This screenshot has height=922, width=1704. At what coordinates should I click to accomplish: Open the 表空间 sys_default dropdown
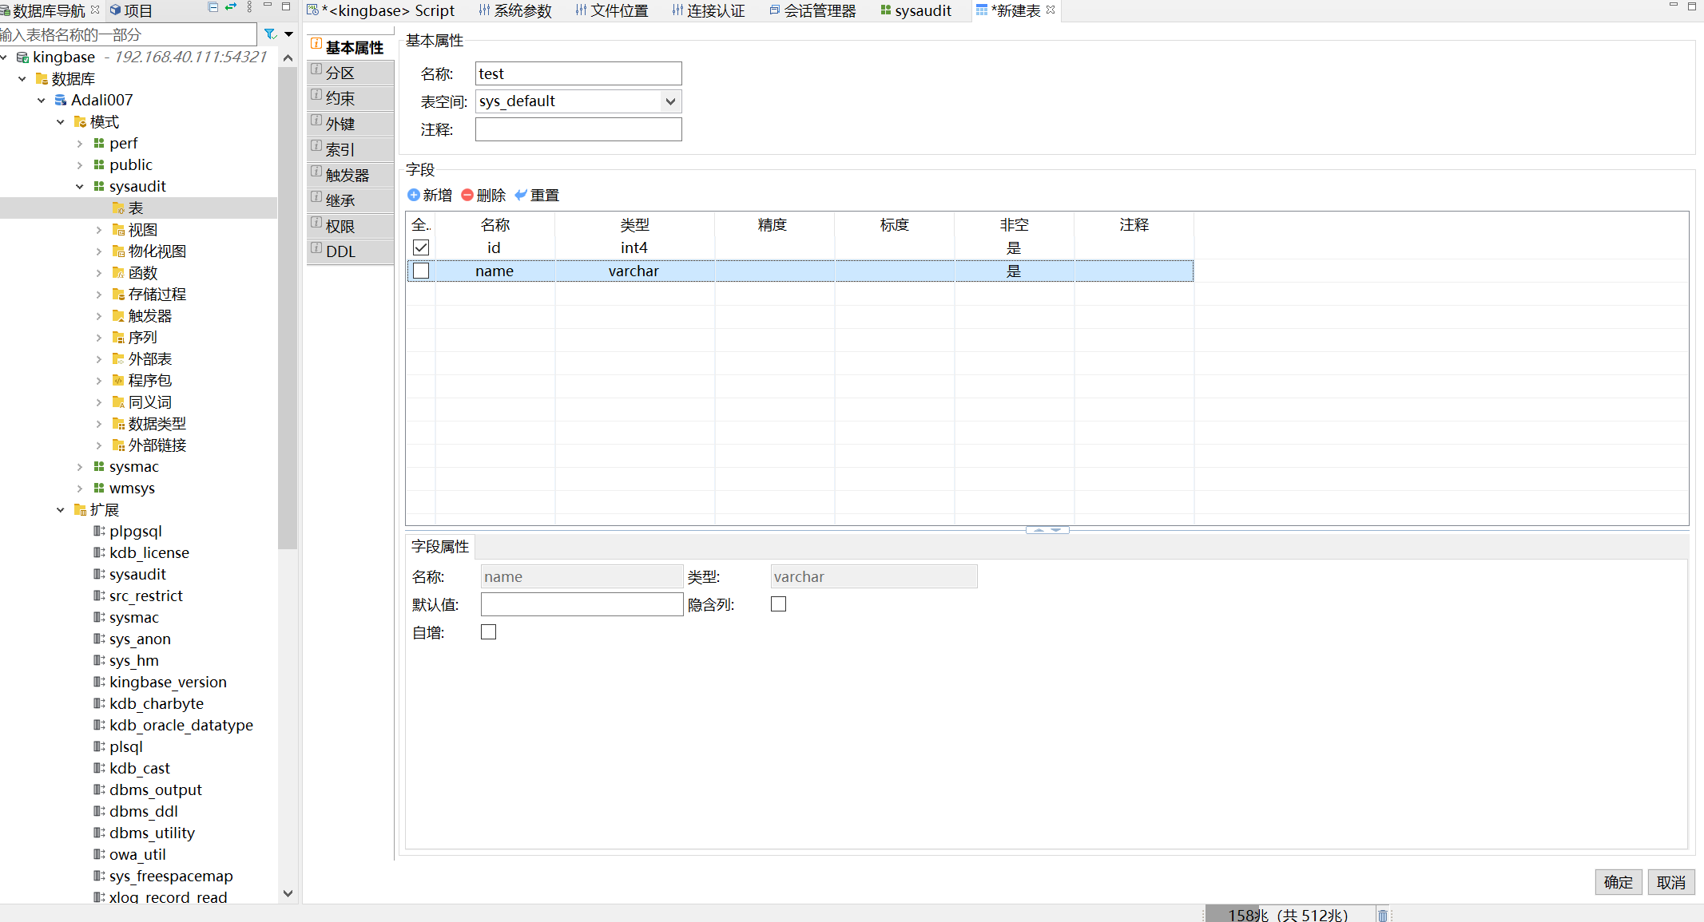[671, 101]
